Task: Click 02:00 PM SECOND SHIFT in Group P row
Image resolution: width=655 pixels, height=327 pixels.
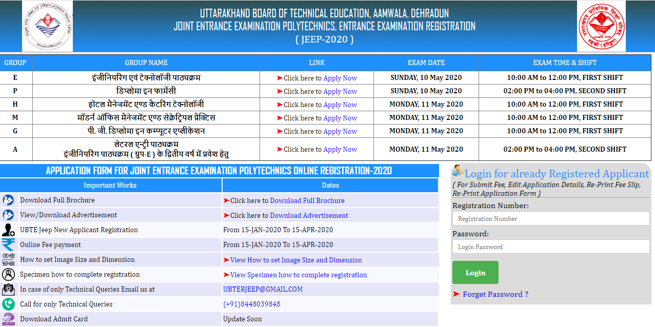Action: [x=565, y=91]
